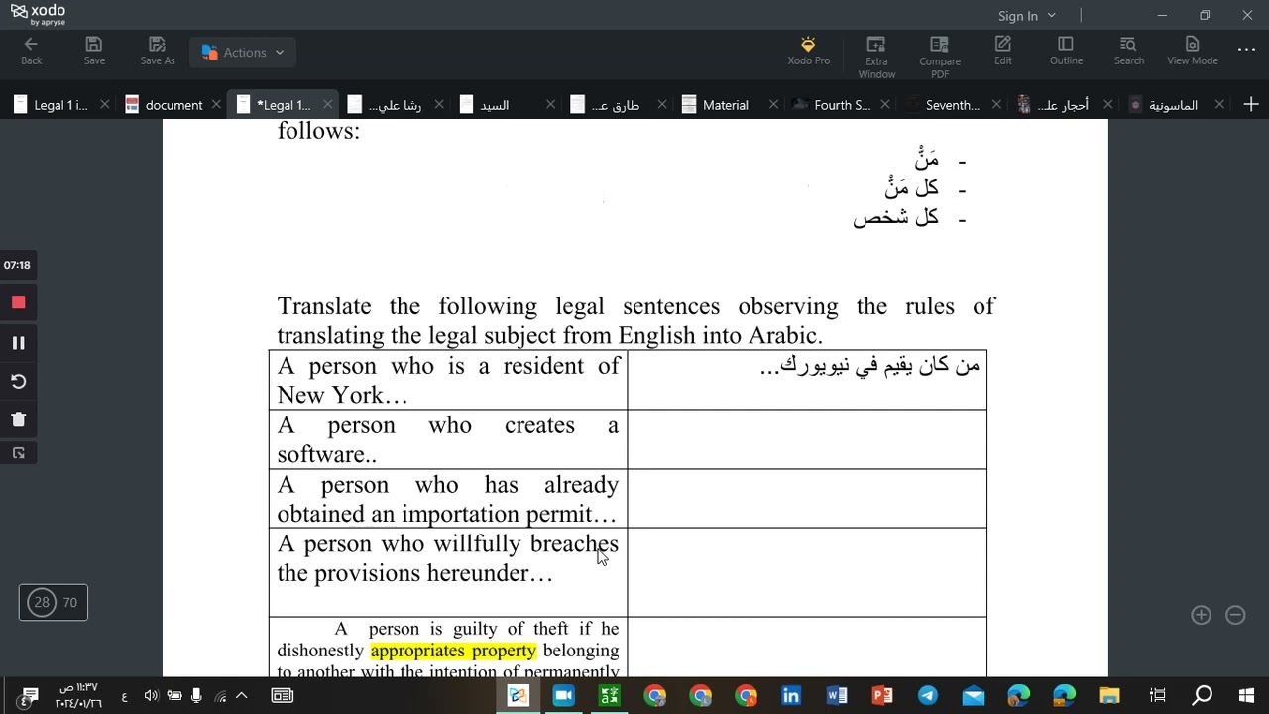The width and height of the screenshot is (1269, 714).
Task: Click the cell 'A person who creates a software..'
Action: pos(448,439)
